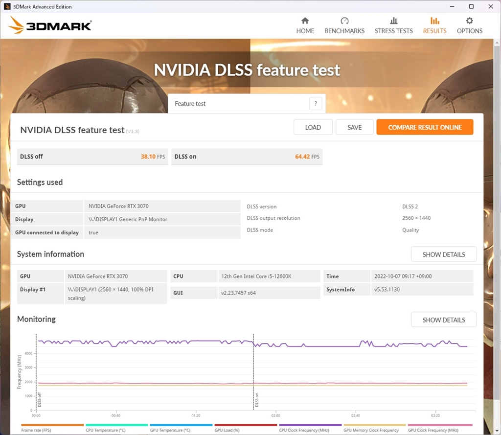Click the DLSS off 38.10 FPS score
The image size is (501, 435).
click(x=92, y=157)
